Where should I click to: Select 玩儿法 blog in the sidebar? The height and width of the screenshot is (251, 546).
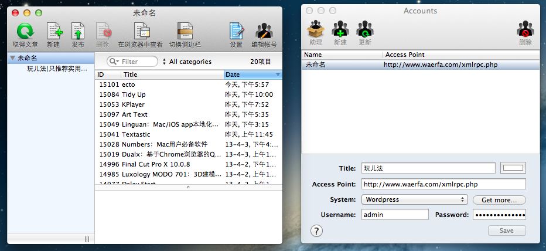[x=57, y=69]
